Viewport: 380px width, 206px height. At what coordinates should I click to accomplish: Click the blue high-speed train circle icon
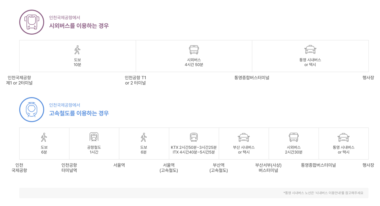[x=32, y=110]
